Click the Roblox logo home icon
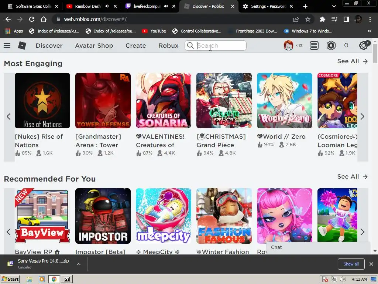Image resolution: width=378 pixels, height=284 pixels. click(x=22, y=45)
